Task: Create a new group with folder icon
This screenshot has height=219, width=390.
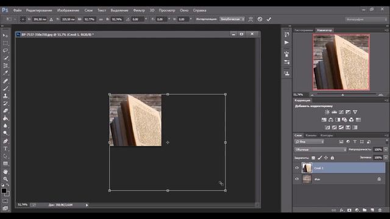Action: (364, 210)
